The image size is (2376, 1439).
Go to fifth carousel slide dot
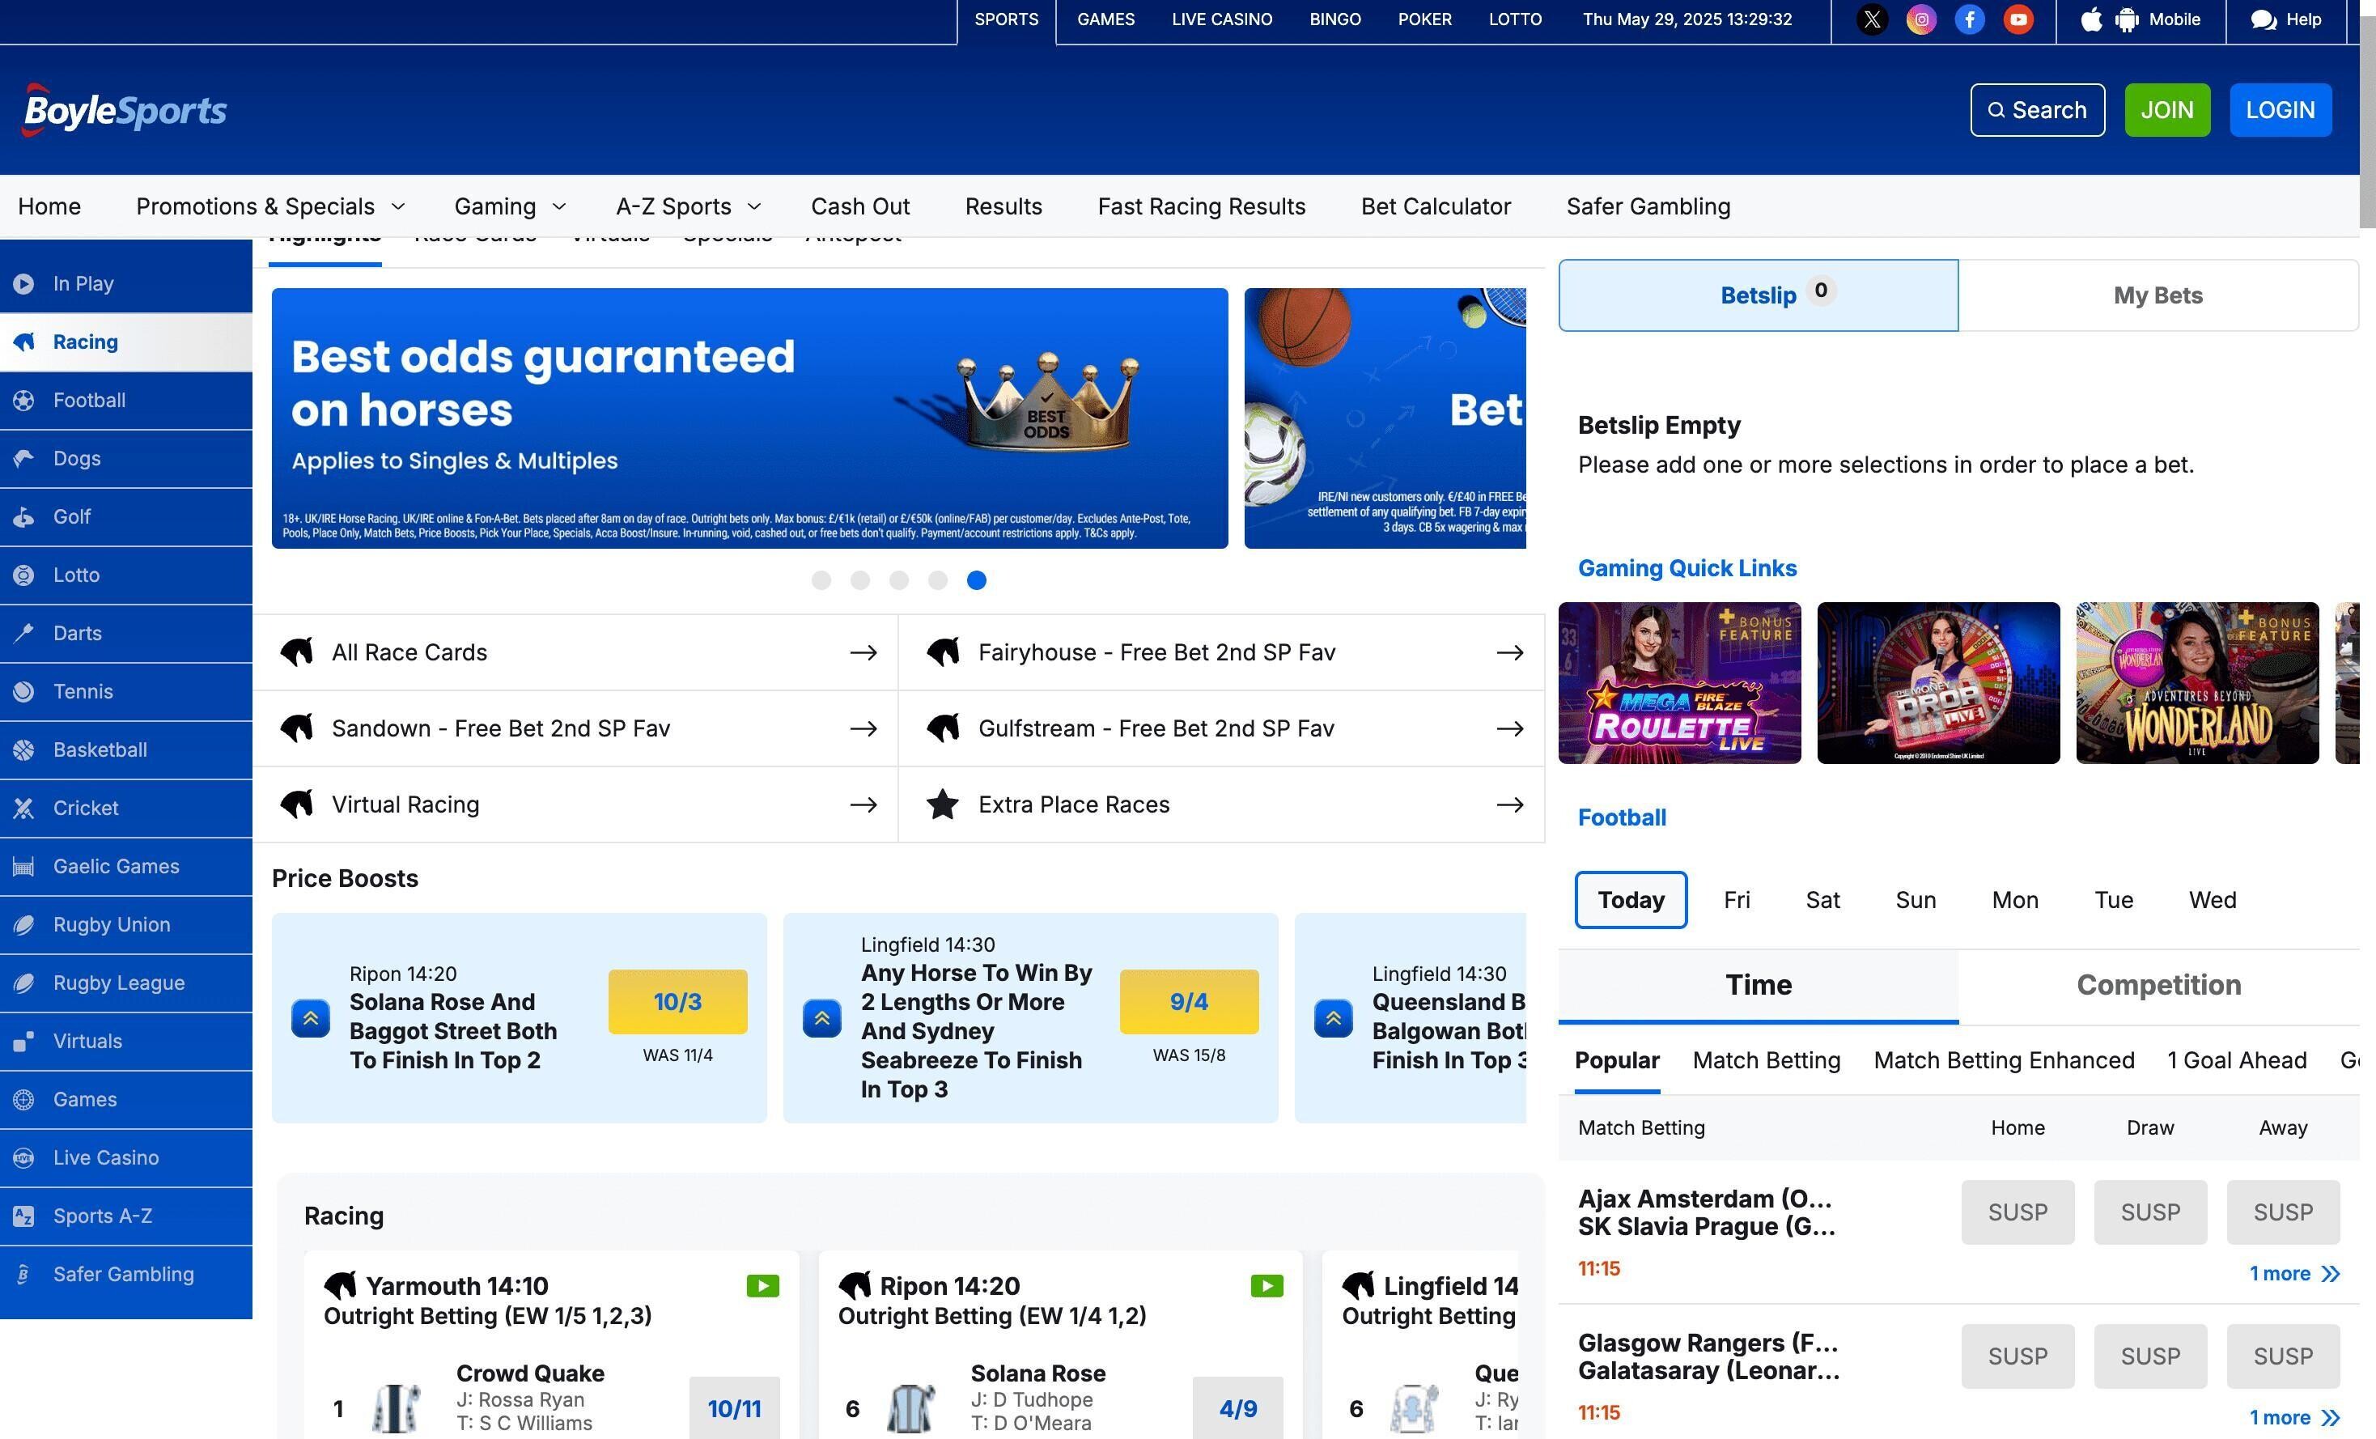(976, 579)
